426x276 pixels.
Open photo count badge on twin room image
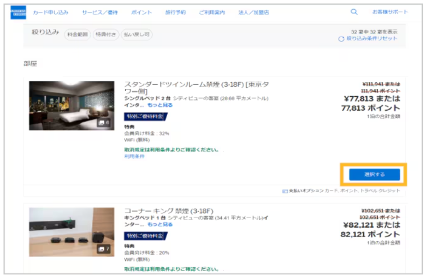(104, 123)
